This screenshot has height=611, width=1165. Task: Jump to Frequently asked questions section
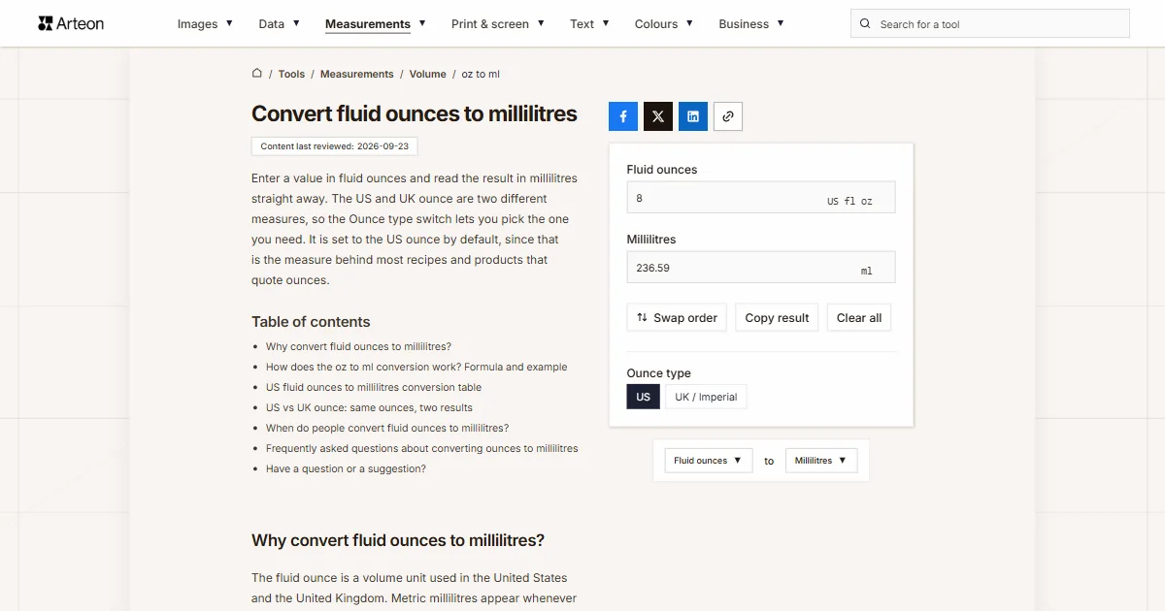[x=422, y=448]
